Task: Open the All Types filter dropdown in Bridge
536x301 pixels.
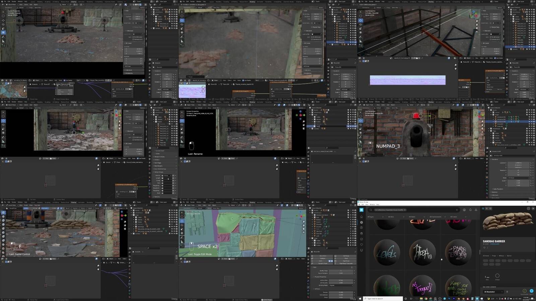Action: [375, 217]
